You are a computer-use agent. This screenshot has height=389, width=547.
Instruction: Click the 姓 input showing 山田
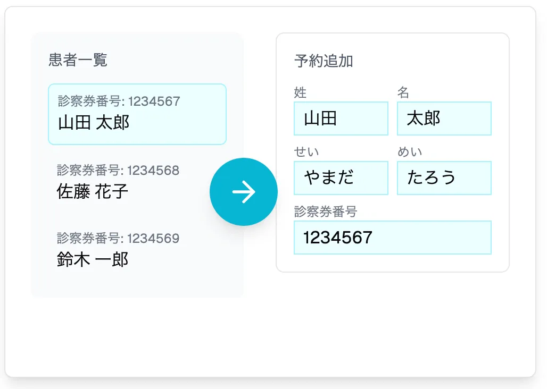[341, 119]
